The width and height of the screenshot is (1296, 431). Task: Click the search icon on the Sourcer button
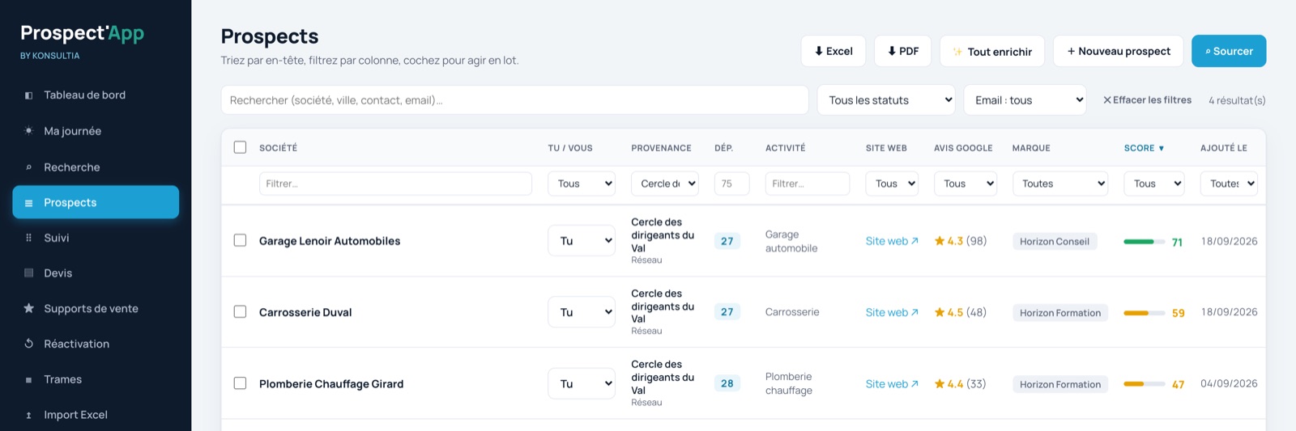pos(1208,51)
